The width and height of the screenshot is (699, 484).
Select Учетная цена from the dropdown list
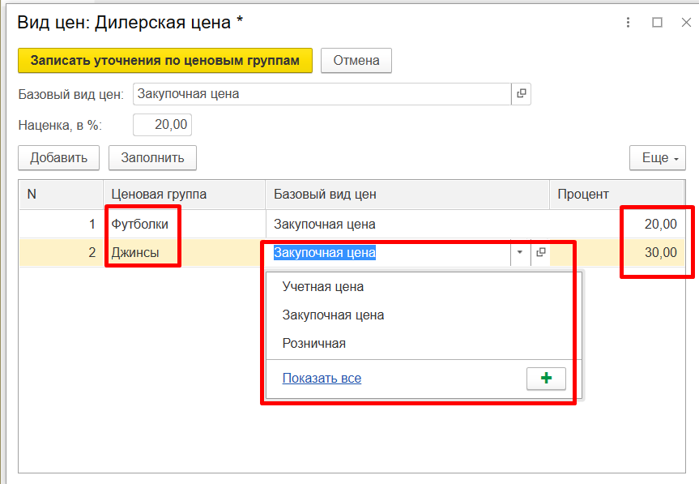(x=323, y=286)
